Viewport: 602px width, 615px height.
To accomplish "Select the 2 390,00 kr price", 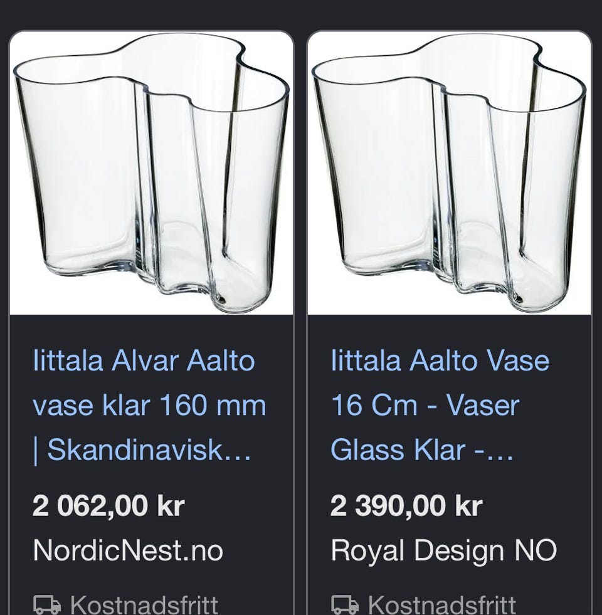I will pos(406,505).
